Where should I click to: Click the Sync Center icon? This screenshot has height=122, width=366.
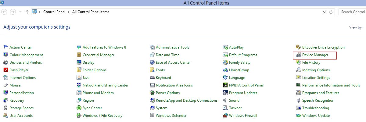coord(79,108)
